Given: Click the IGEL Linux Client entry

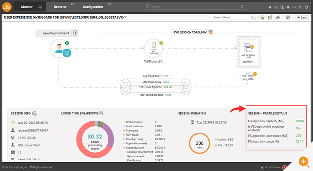Looking at the screenshot, I should (x=29, y=145).
